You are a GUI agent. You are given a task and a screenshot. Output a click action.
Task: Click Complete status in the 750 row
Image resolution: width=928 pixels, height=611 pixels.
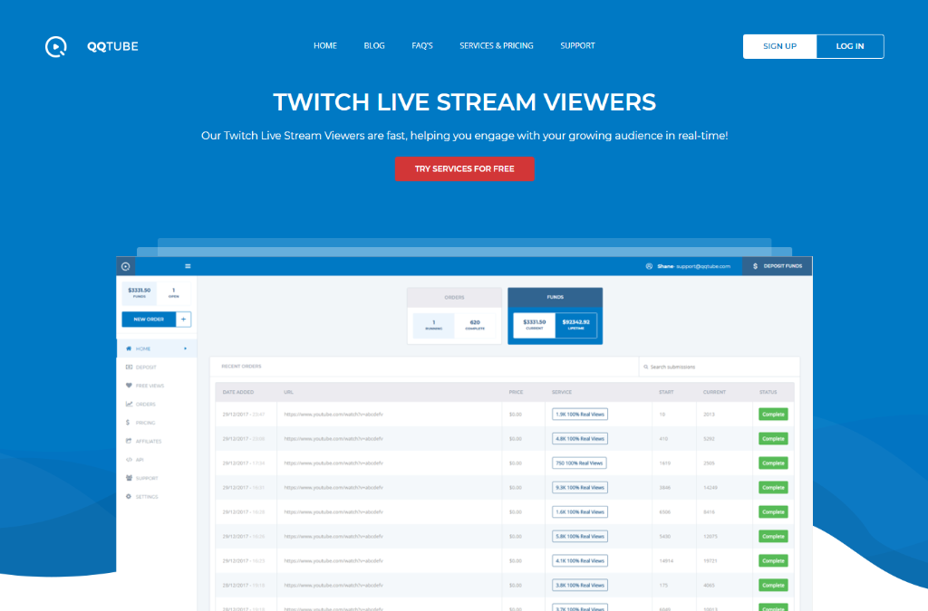tap(773, 463)
